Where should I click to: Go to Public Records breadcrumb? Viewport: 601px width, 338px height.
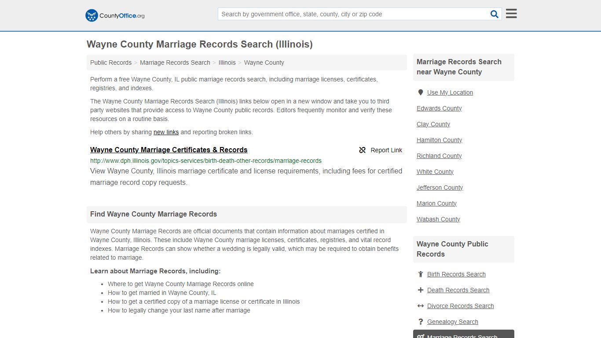111,62
